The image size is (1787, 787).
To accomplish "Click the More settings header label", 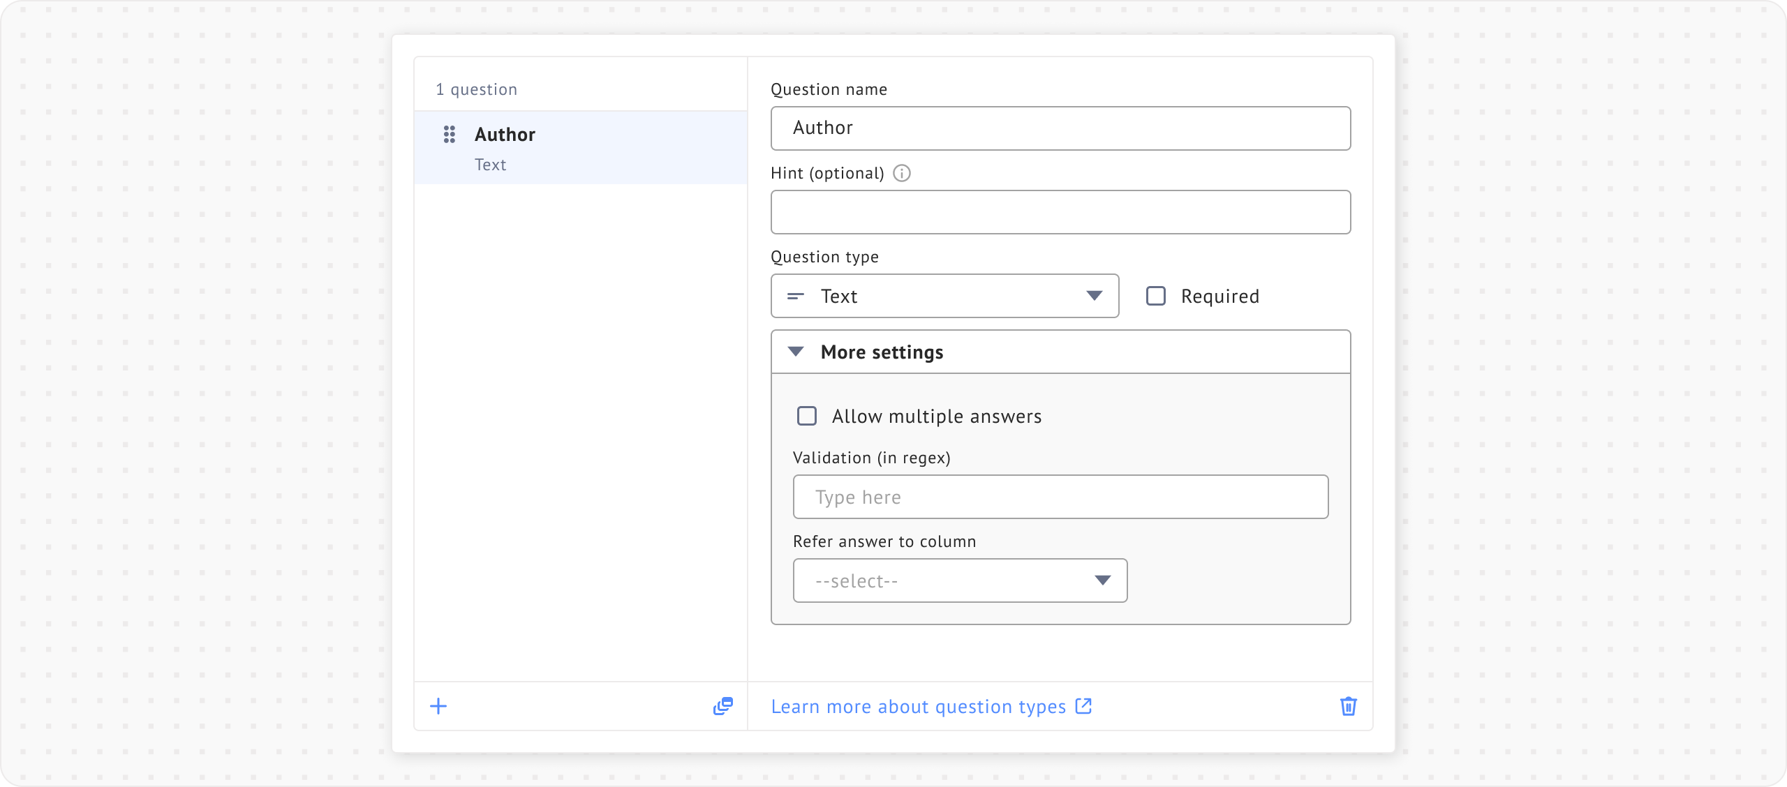I will [x=882, y=352].
